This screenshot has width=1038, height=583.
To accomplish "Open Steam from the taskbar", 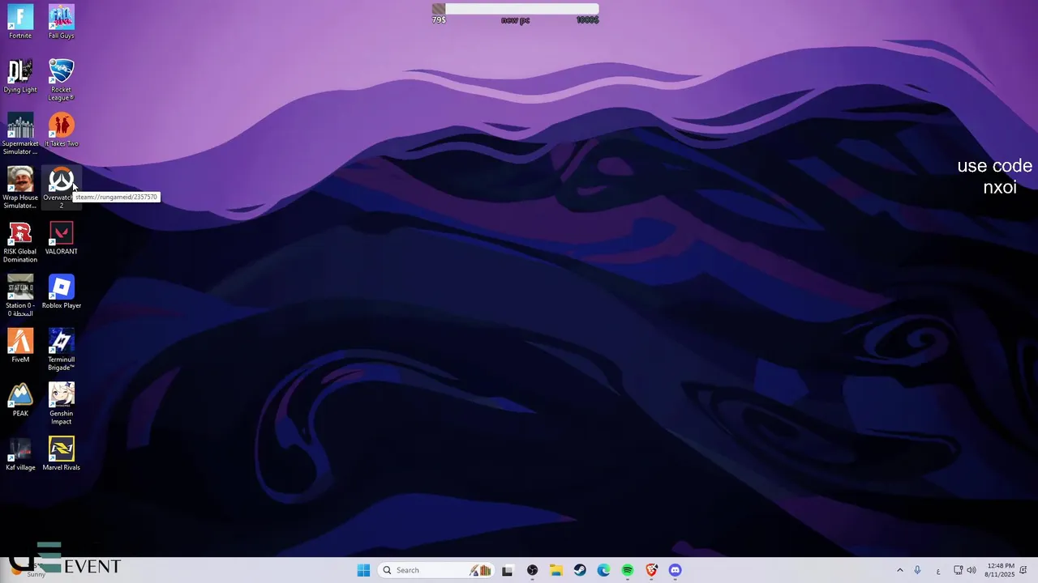I will point(580,570).
